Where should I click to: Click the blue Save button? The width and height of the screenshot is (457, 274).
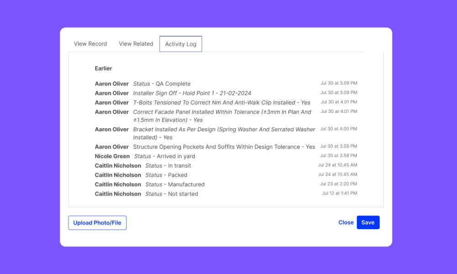point(368,222)
